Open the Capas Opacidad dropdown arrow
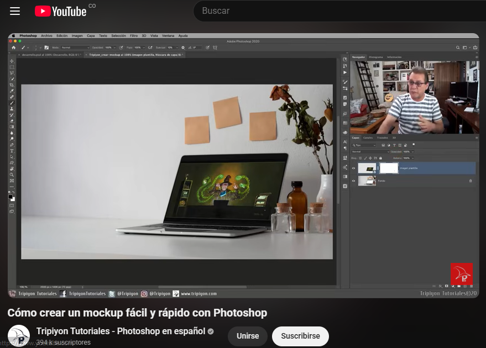486x348 pixels. coord(413,152)
